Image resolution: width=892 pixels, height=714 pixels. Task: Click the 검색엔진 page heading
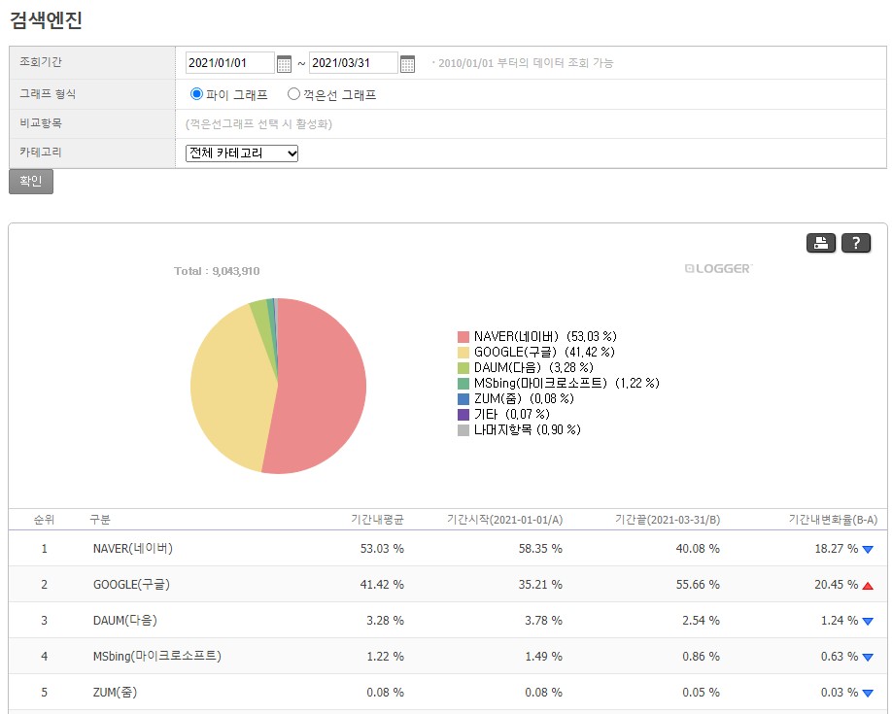click(46, 20)
